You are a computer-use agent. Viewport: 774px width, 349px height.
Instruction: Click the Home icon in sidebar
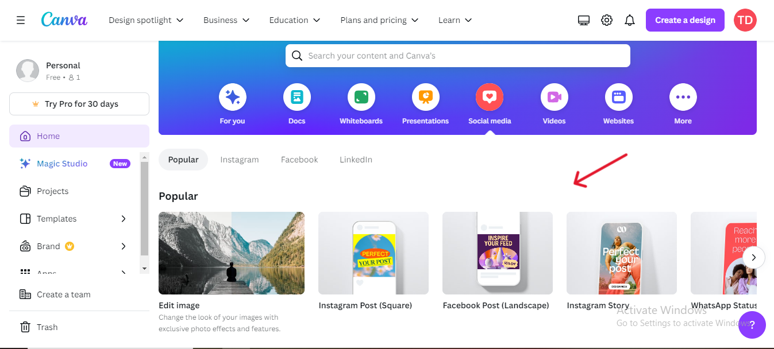[x=25, y=136]
